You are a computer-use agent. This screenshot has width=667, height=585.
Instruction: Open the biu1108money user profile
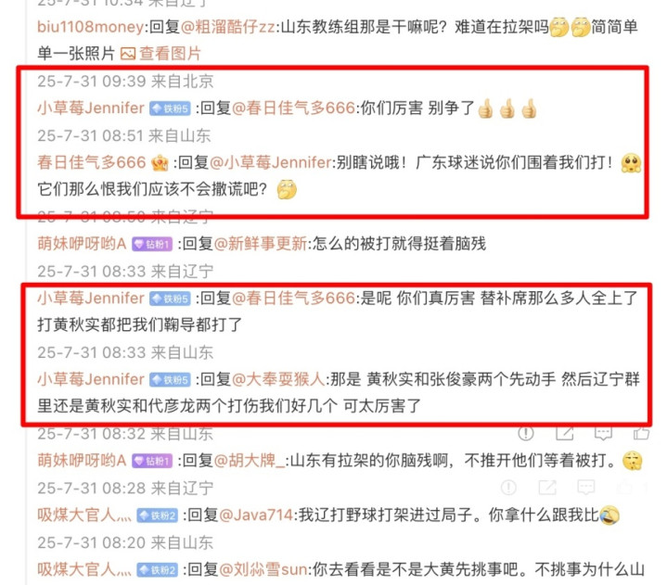pyautogui.click(x=91, y=27)
